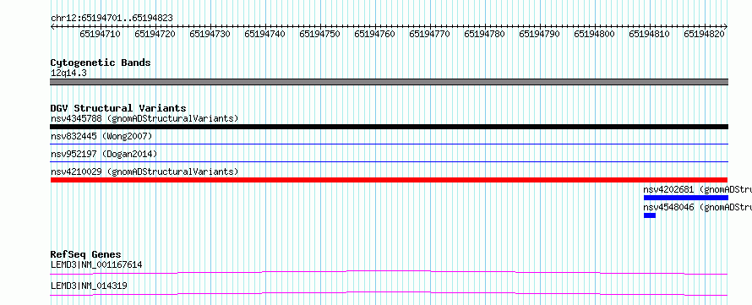Click ruler position 65194790
Viewport: 752px width, 305px height.
tap(540, 34)
